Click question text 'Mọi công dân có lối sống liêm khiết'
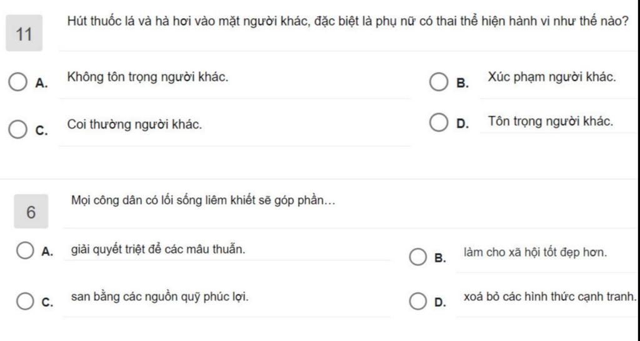640x341 pixels. (203, 200)
